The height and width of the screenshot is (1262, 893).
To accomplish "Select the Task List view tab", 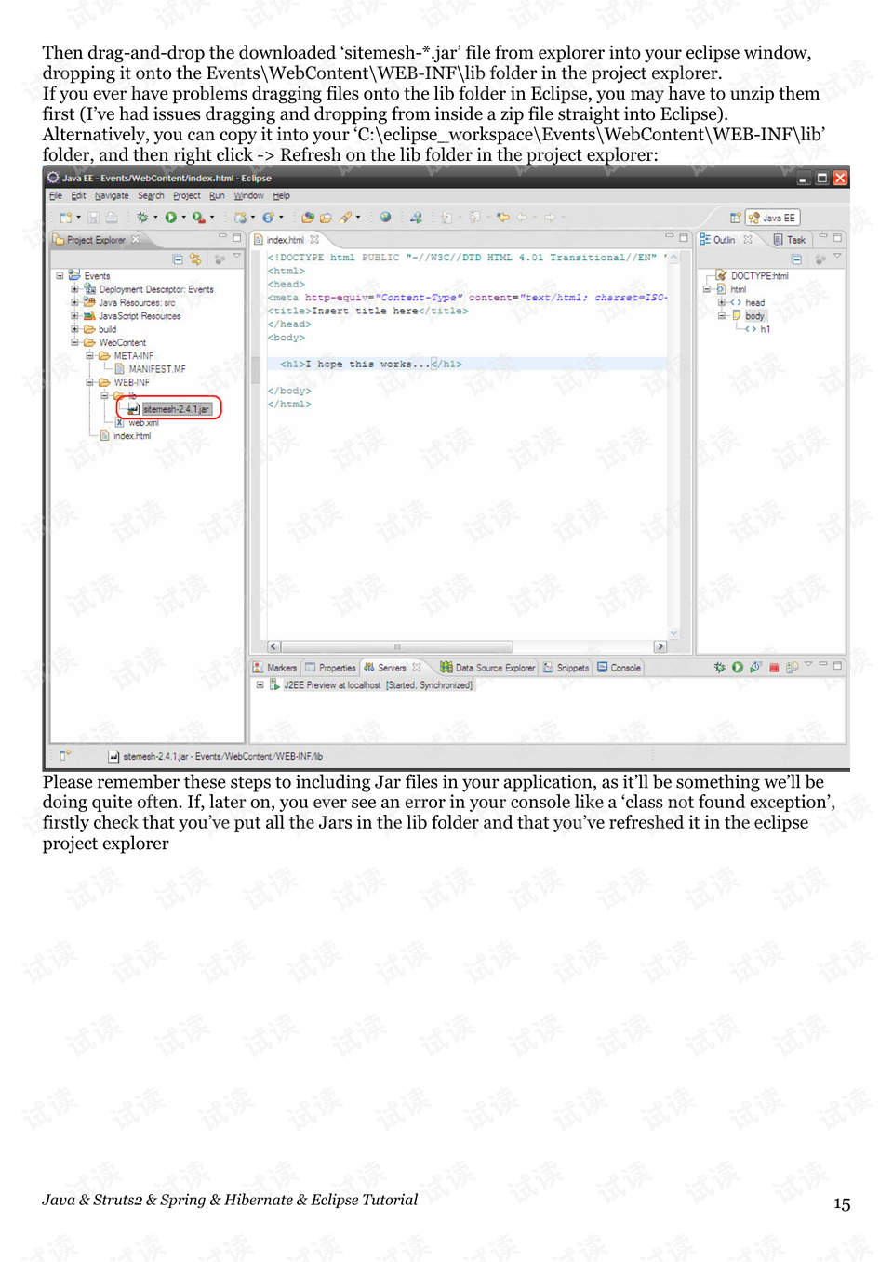I will pyautogui.click(x=790, y=240).
